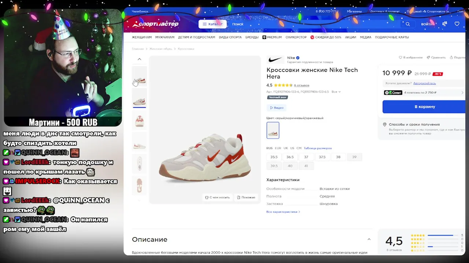
Task: Select size 39.5
Action: [x=274, y=166]
